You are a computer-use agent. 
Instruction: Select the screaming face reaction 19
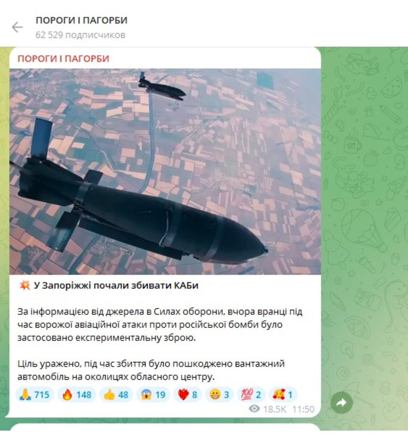coord(153,394)
